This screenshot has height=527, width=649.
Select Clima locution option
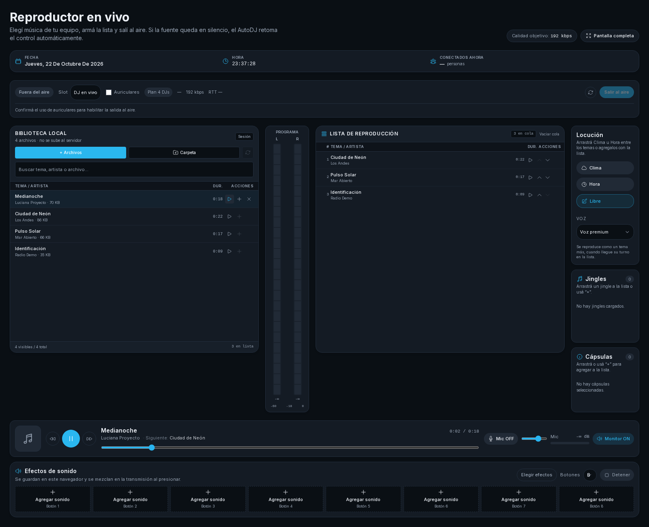tap(605, 168)
